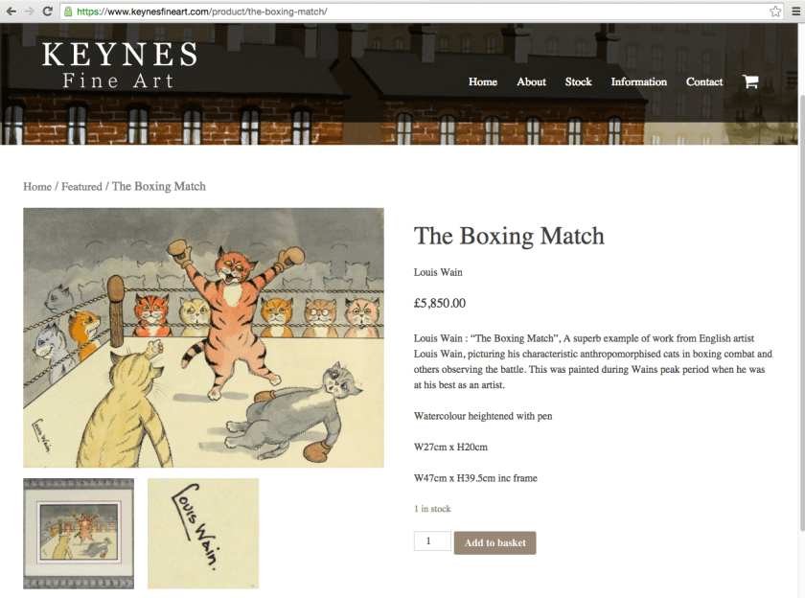Click the green padlock security icon
Screen dimensions: 805x598
pyautogui.click(x=68, y=11)
